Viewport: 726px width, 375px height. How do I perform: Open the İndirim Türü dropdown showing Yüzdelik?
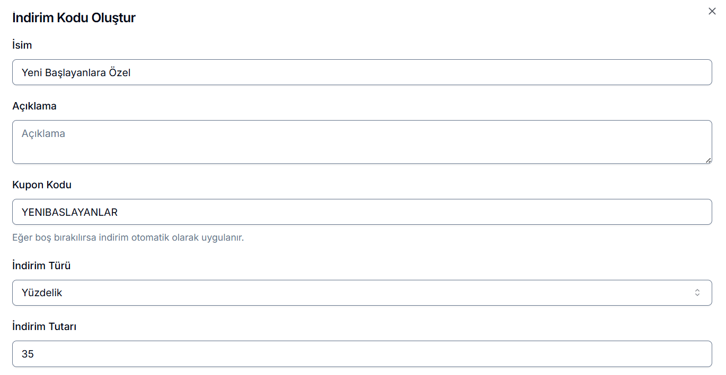(362, 292)
